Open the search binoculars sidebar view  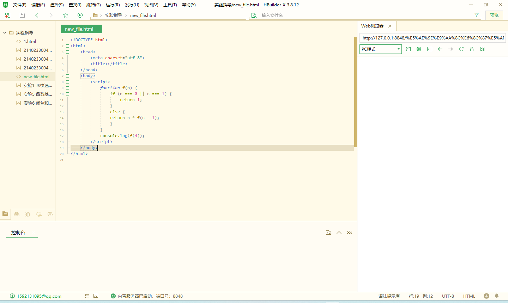click(x=17, y=214)
